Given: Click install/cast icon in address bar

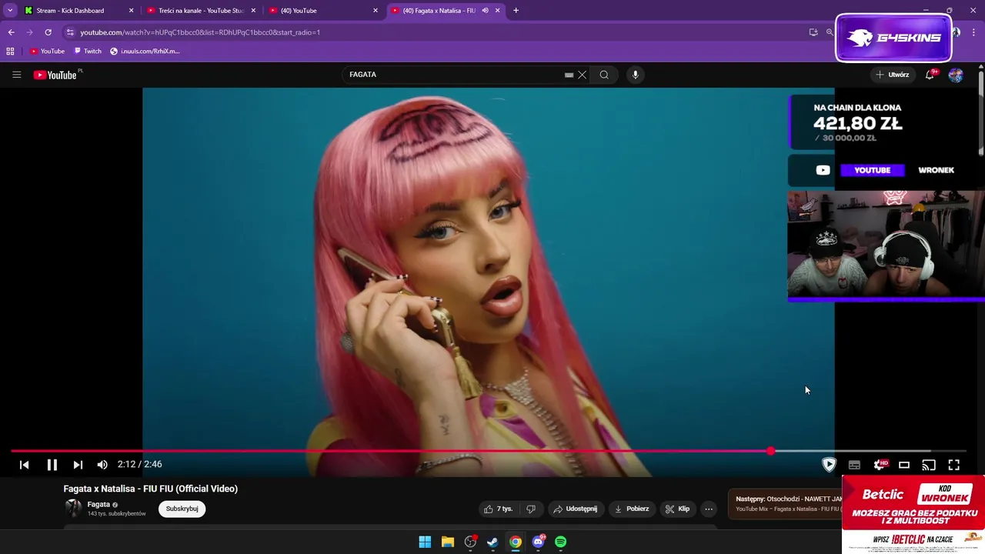Looking at the screenshot, I should pos(813,32).
